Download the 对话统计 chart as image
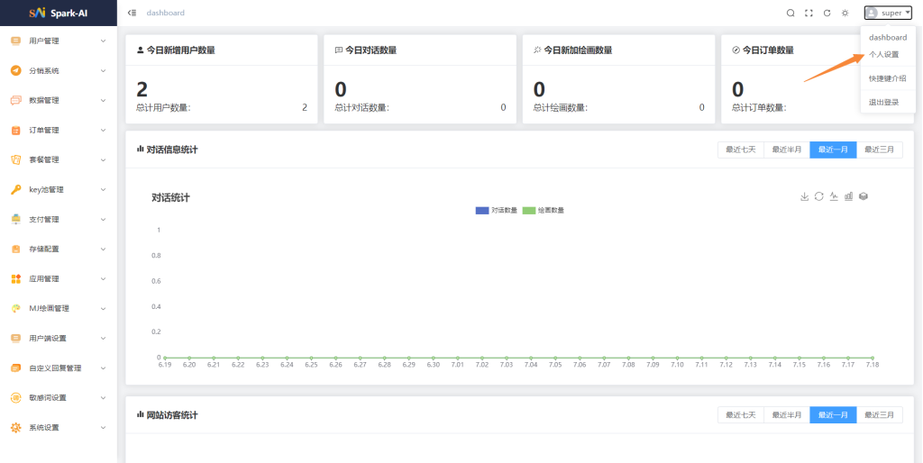This screenshot has width=923, height=463. [x=804, y=196]
